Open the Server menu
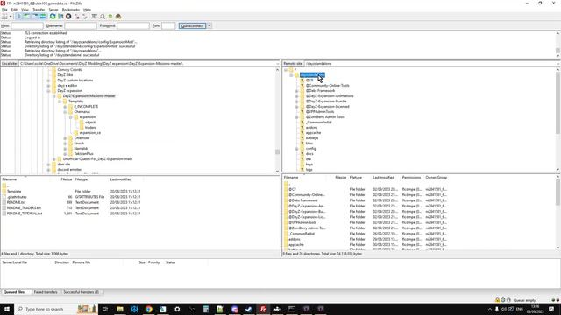The height and width of the screenshot is (315, 561). pyautogui.click(x=53, y=10)
